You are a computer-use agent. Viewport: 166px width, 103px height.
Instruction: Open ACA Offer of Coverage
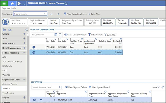12,62
